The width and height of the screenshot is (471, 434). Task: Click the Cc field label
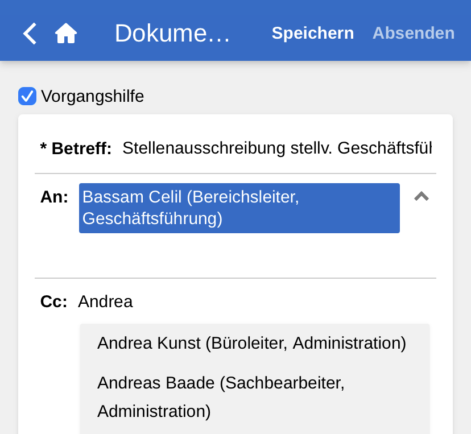tap(53, 301)
